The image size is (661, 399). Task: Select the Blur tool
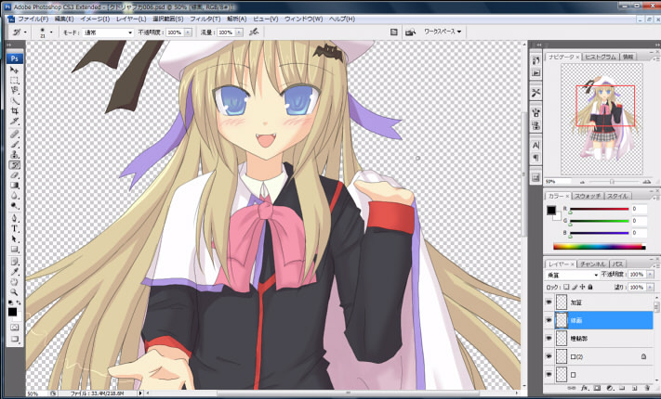[x=14, y=196]
